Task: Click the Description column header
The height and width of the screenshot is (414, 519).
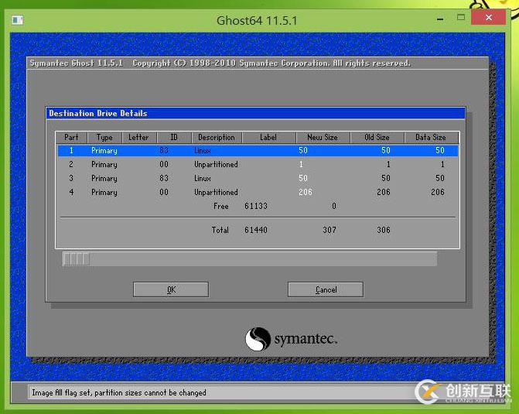Action: pyautogui.click(x=217, y=137)
